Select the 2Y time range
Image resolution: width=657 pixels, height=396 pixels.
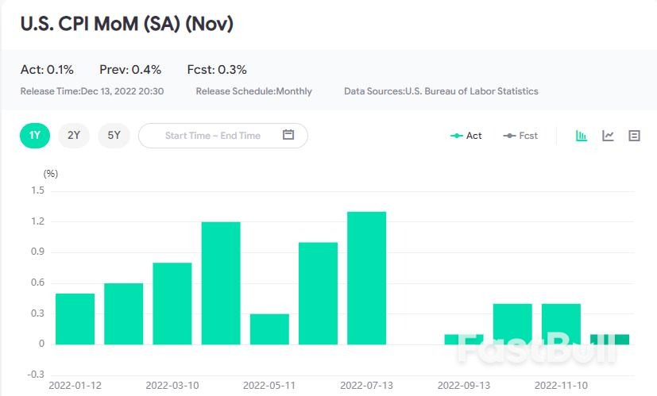point(74,136)
